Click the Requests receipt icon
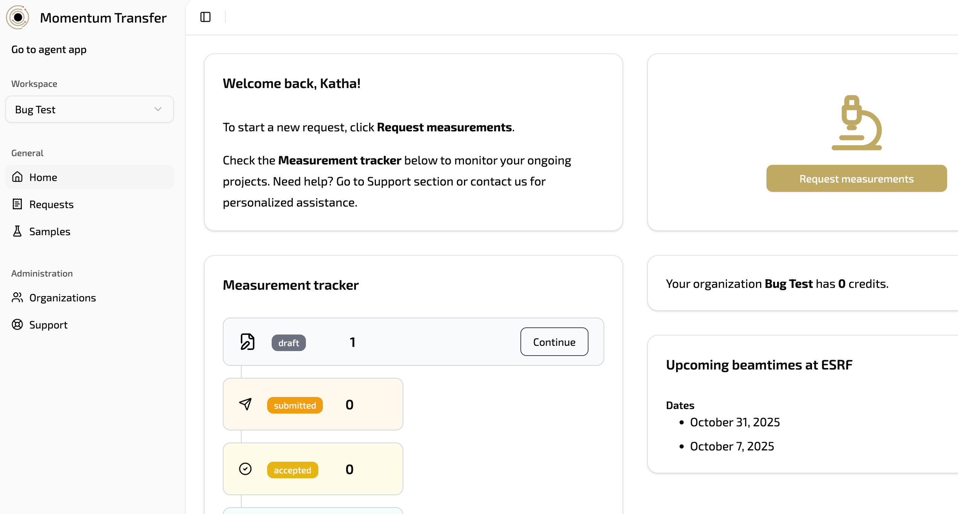 click(17, 204)
